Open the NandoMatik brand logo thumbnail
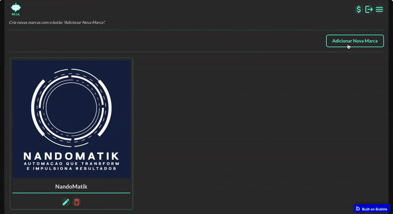This screenshot has width=393, height=214. 71,119
